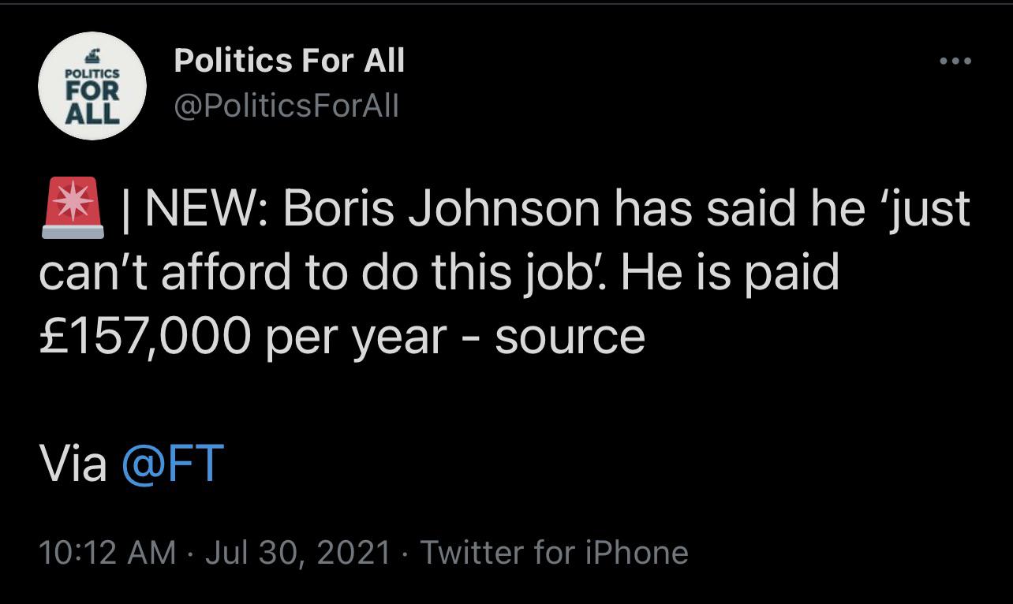Click the rotating light emoji in tweet
Screen dimensions: 1013x604
71,206
